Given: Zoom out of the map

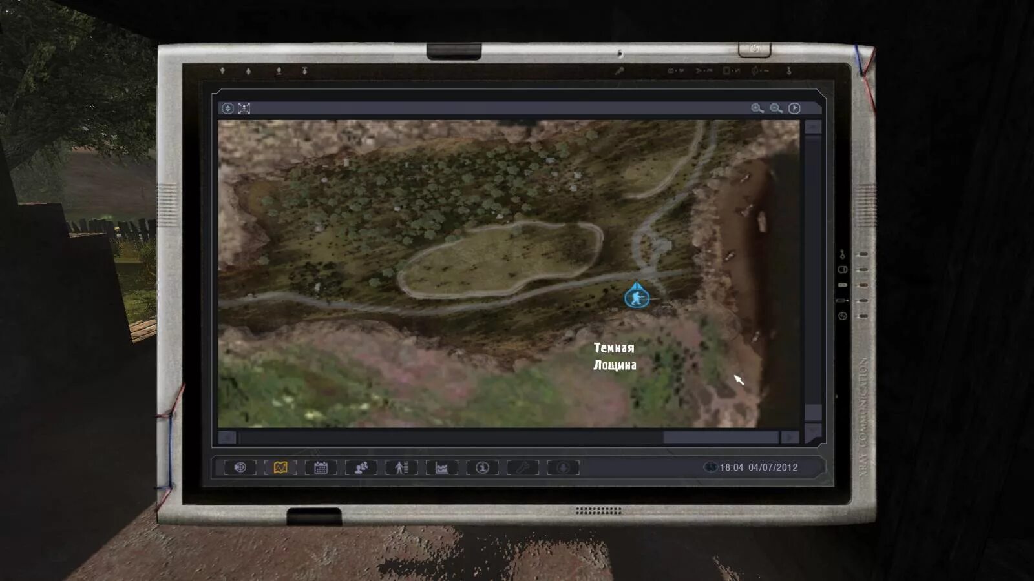Looking at the screenshot, I should click(x=776, y=108).
